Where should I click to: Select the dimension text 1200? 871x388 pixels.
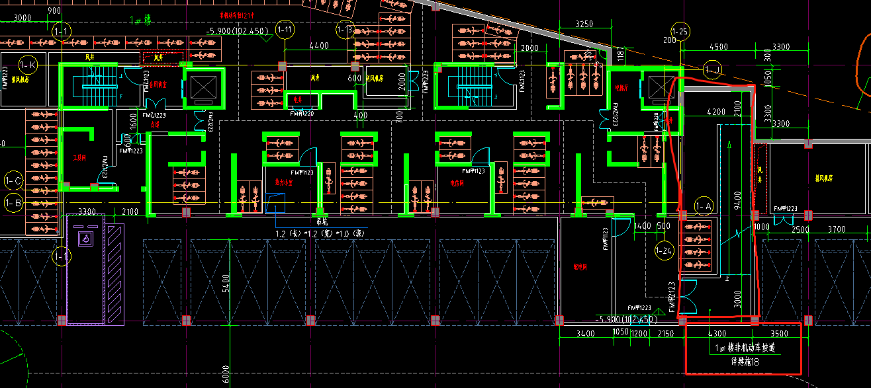click(x=639, y=333)
